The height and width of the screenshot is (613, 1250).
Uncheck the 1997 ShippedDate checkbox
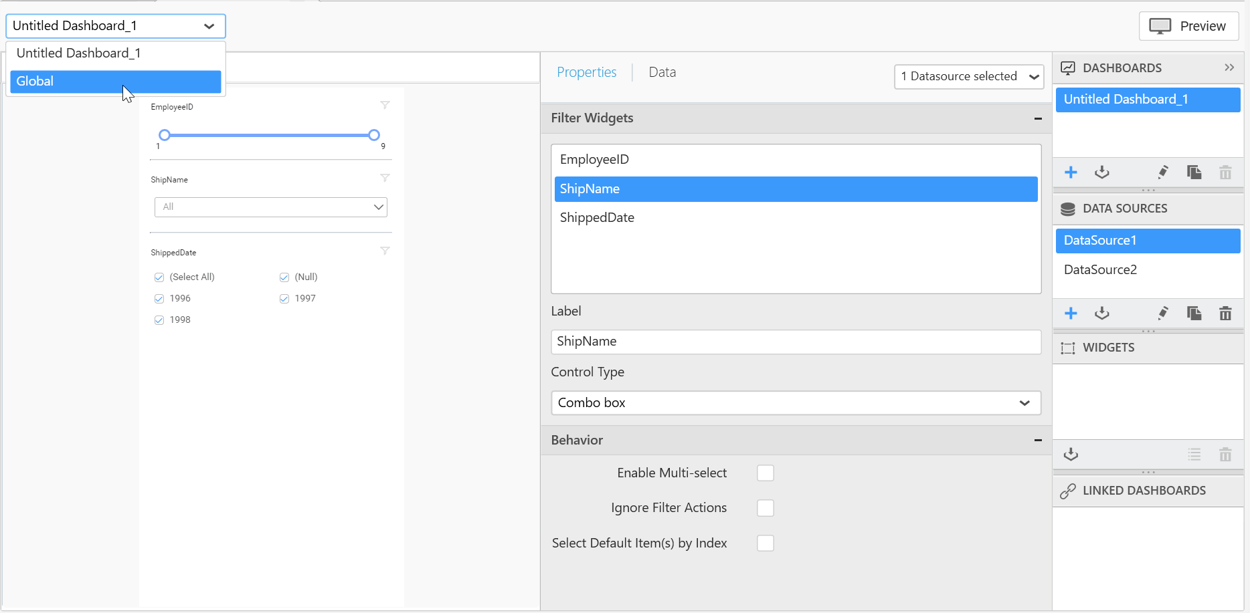284,299
